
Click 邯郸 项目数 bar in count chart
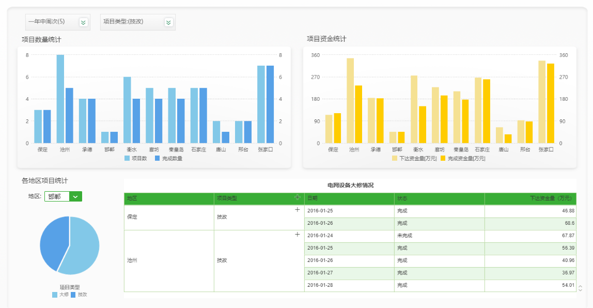point(105,137)
